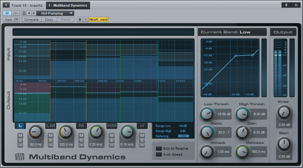This screenshot has height=168, width=303.
Task: Enable Edit All Relative checkbox
Action: click(159, 148)
